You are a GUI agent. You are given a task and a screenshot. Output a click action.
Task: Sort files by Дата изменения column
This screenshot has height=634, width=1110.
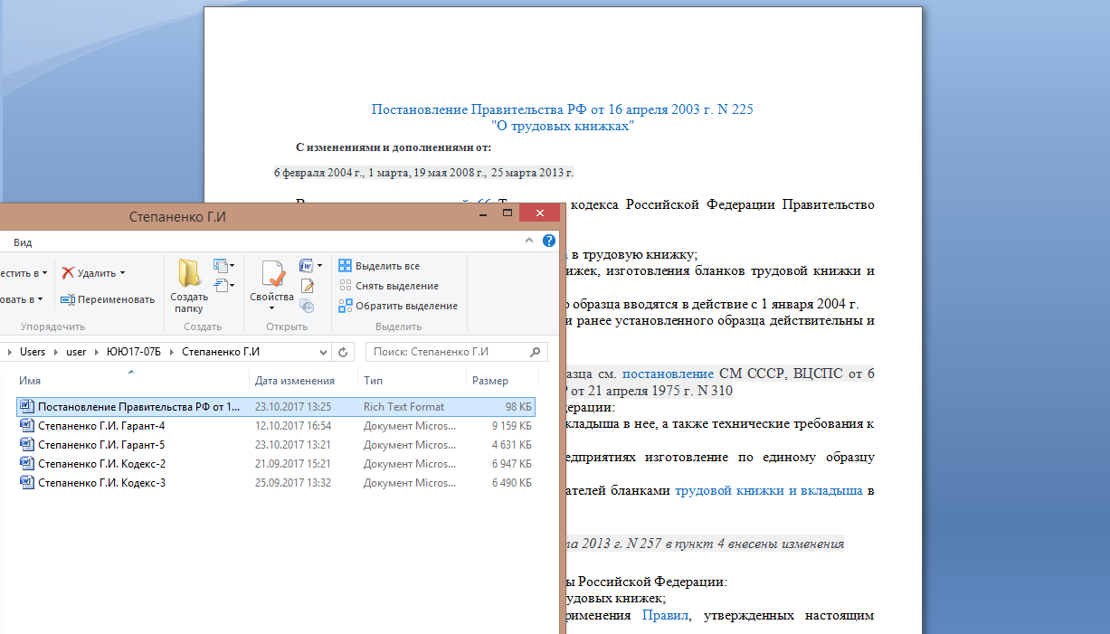click(x=295, y=381)
